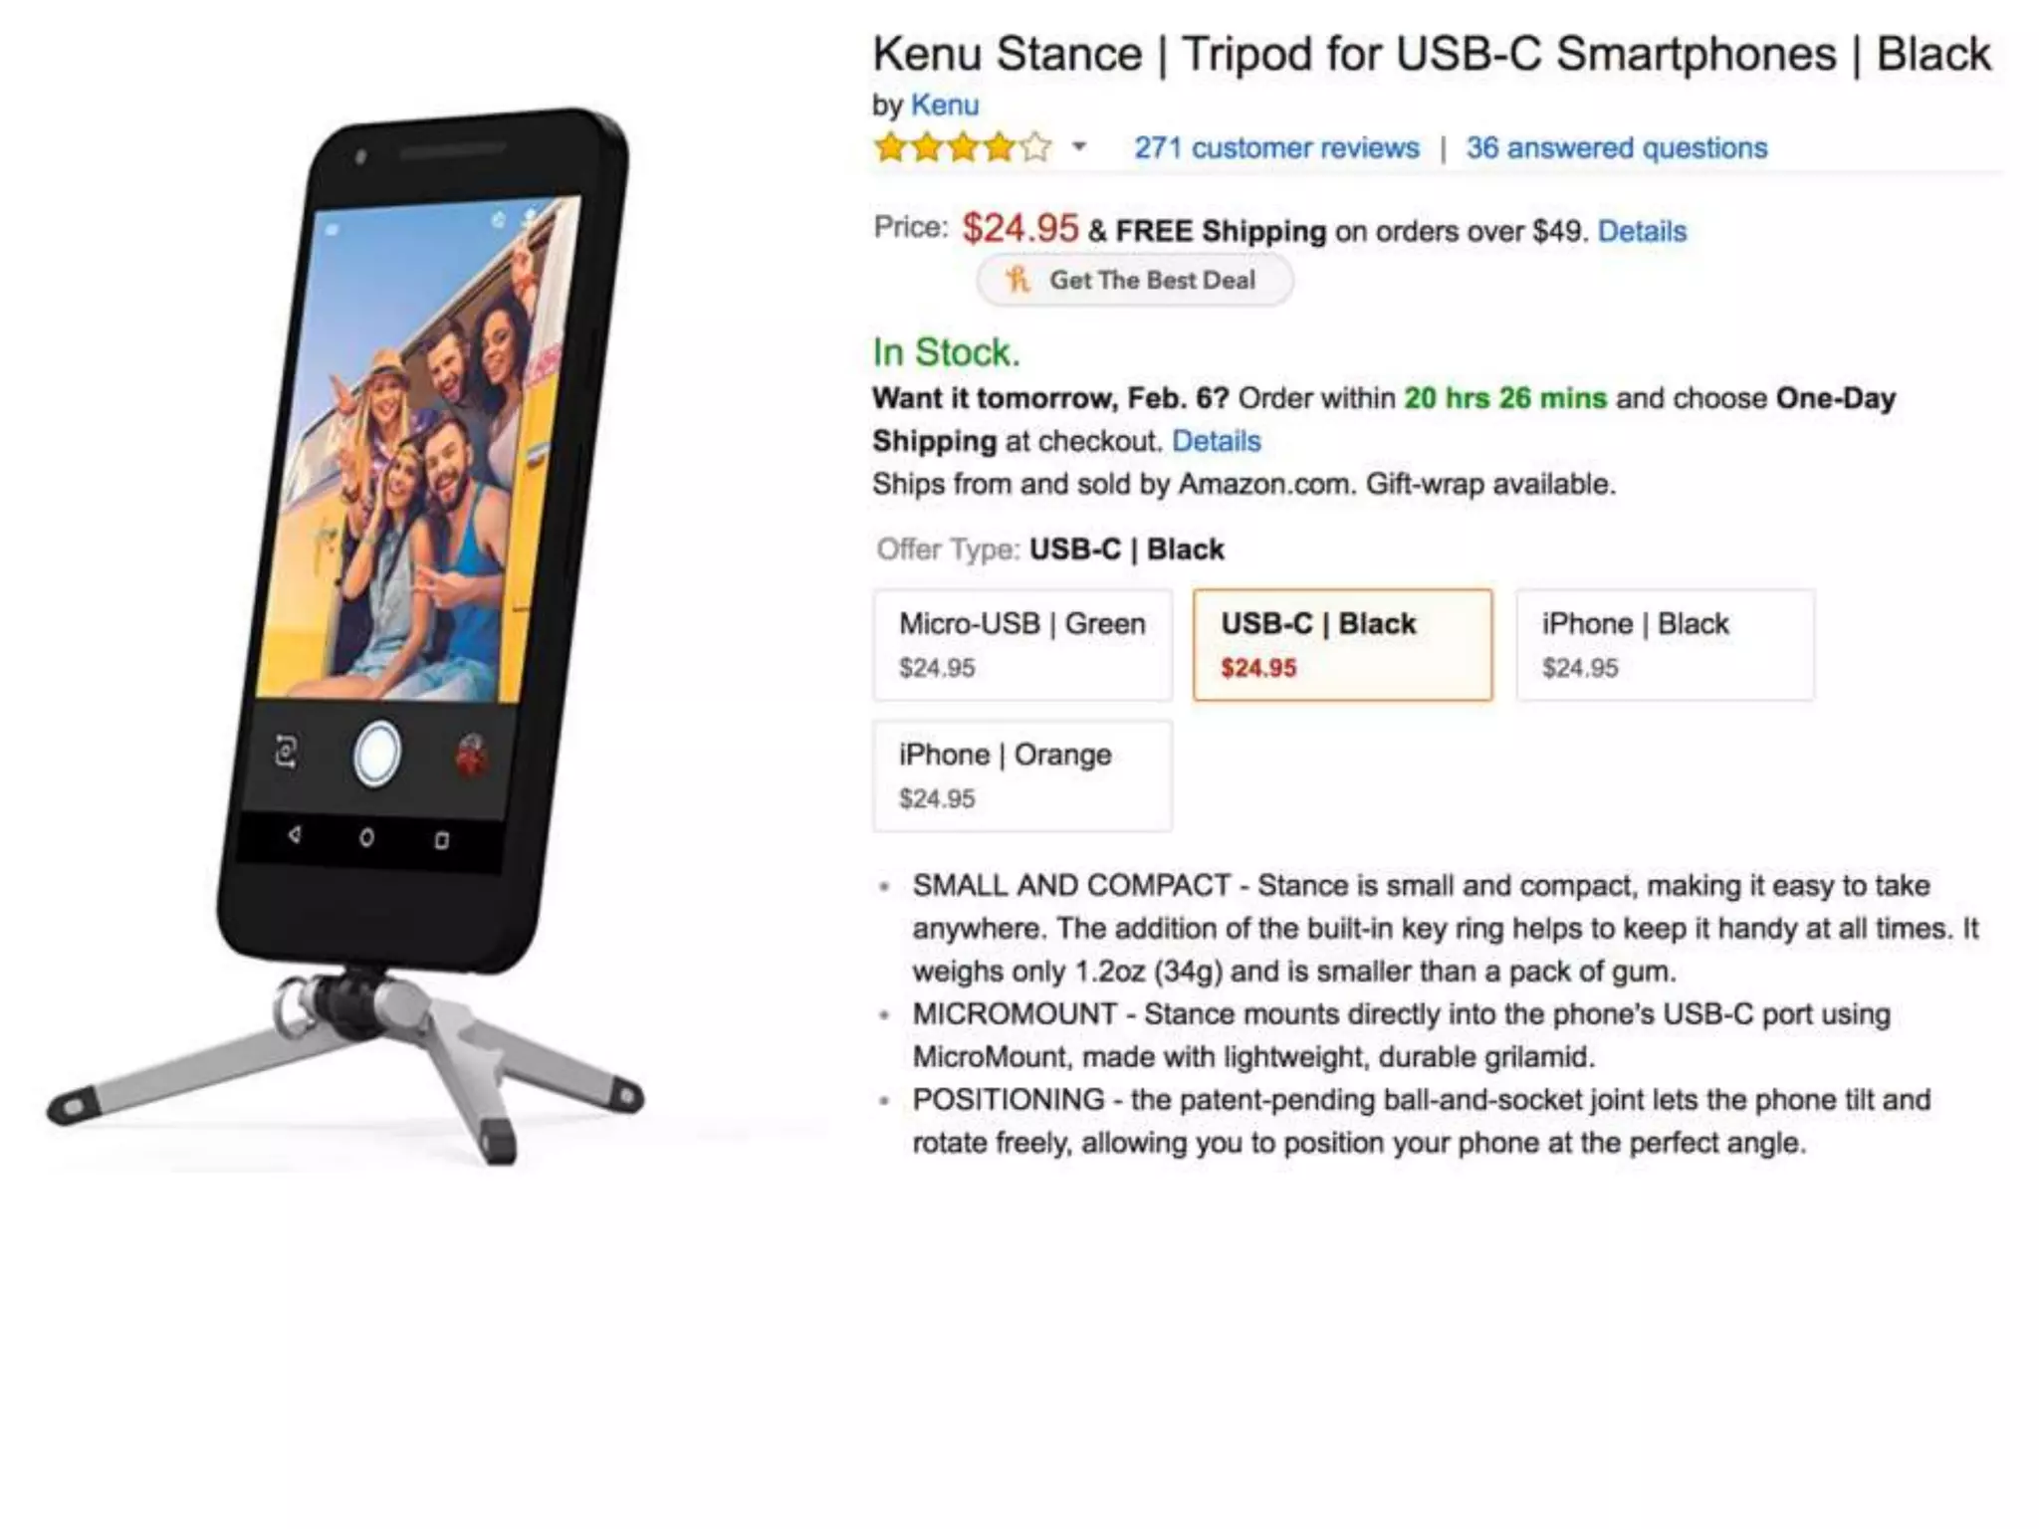Click the Get The Best Deal button

click(1135, 281)
